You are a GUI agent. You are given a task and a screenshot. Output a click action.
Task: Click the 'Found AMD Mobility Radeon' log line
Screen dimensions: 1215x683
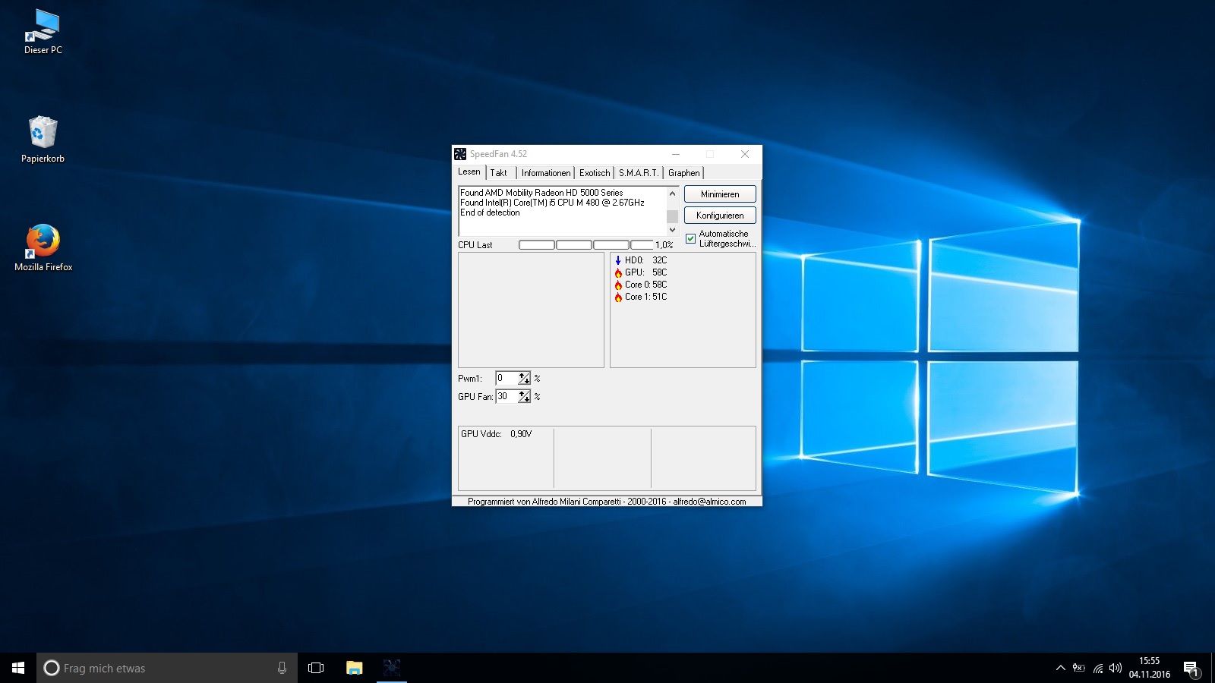click(541, 193)
